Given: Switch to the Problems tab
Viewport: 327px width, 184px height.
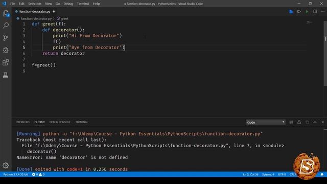Looking at the screenshot, I should coord(23,122).
